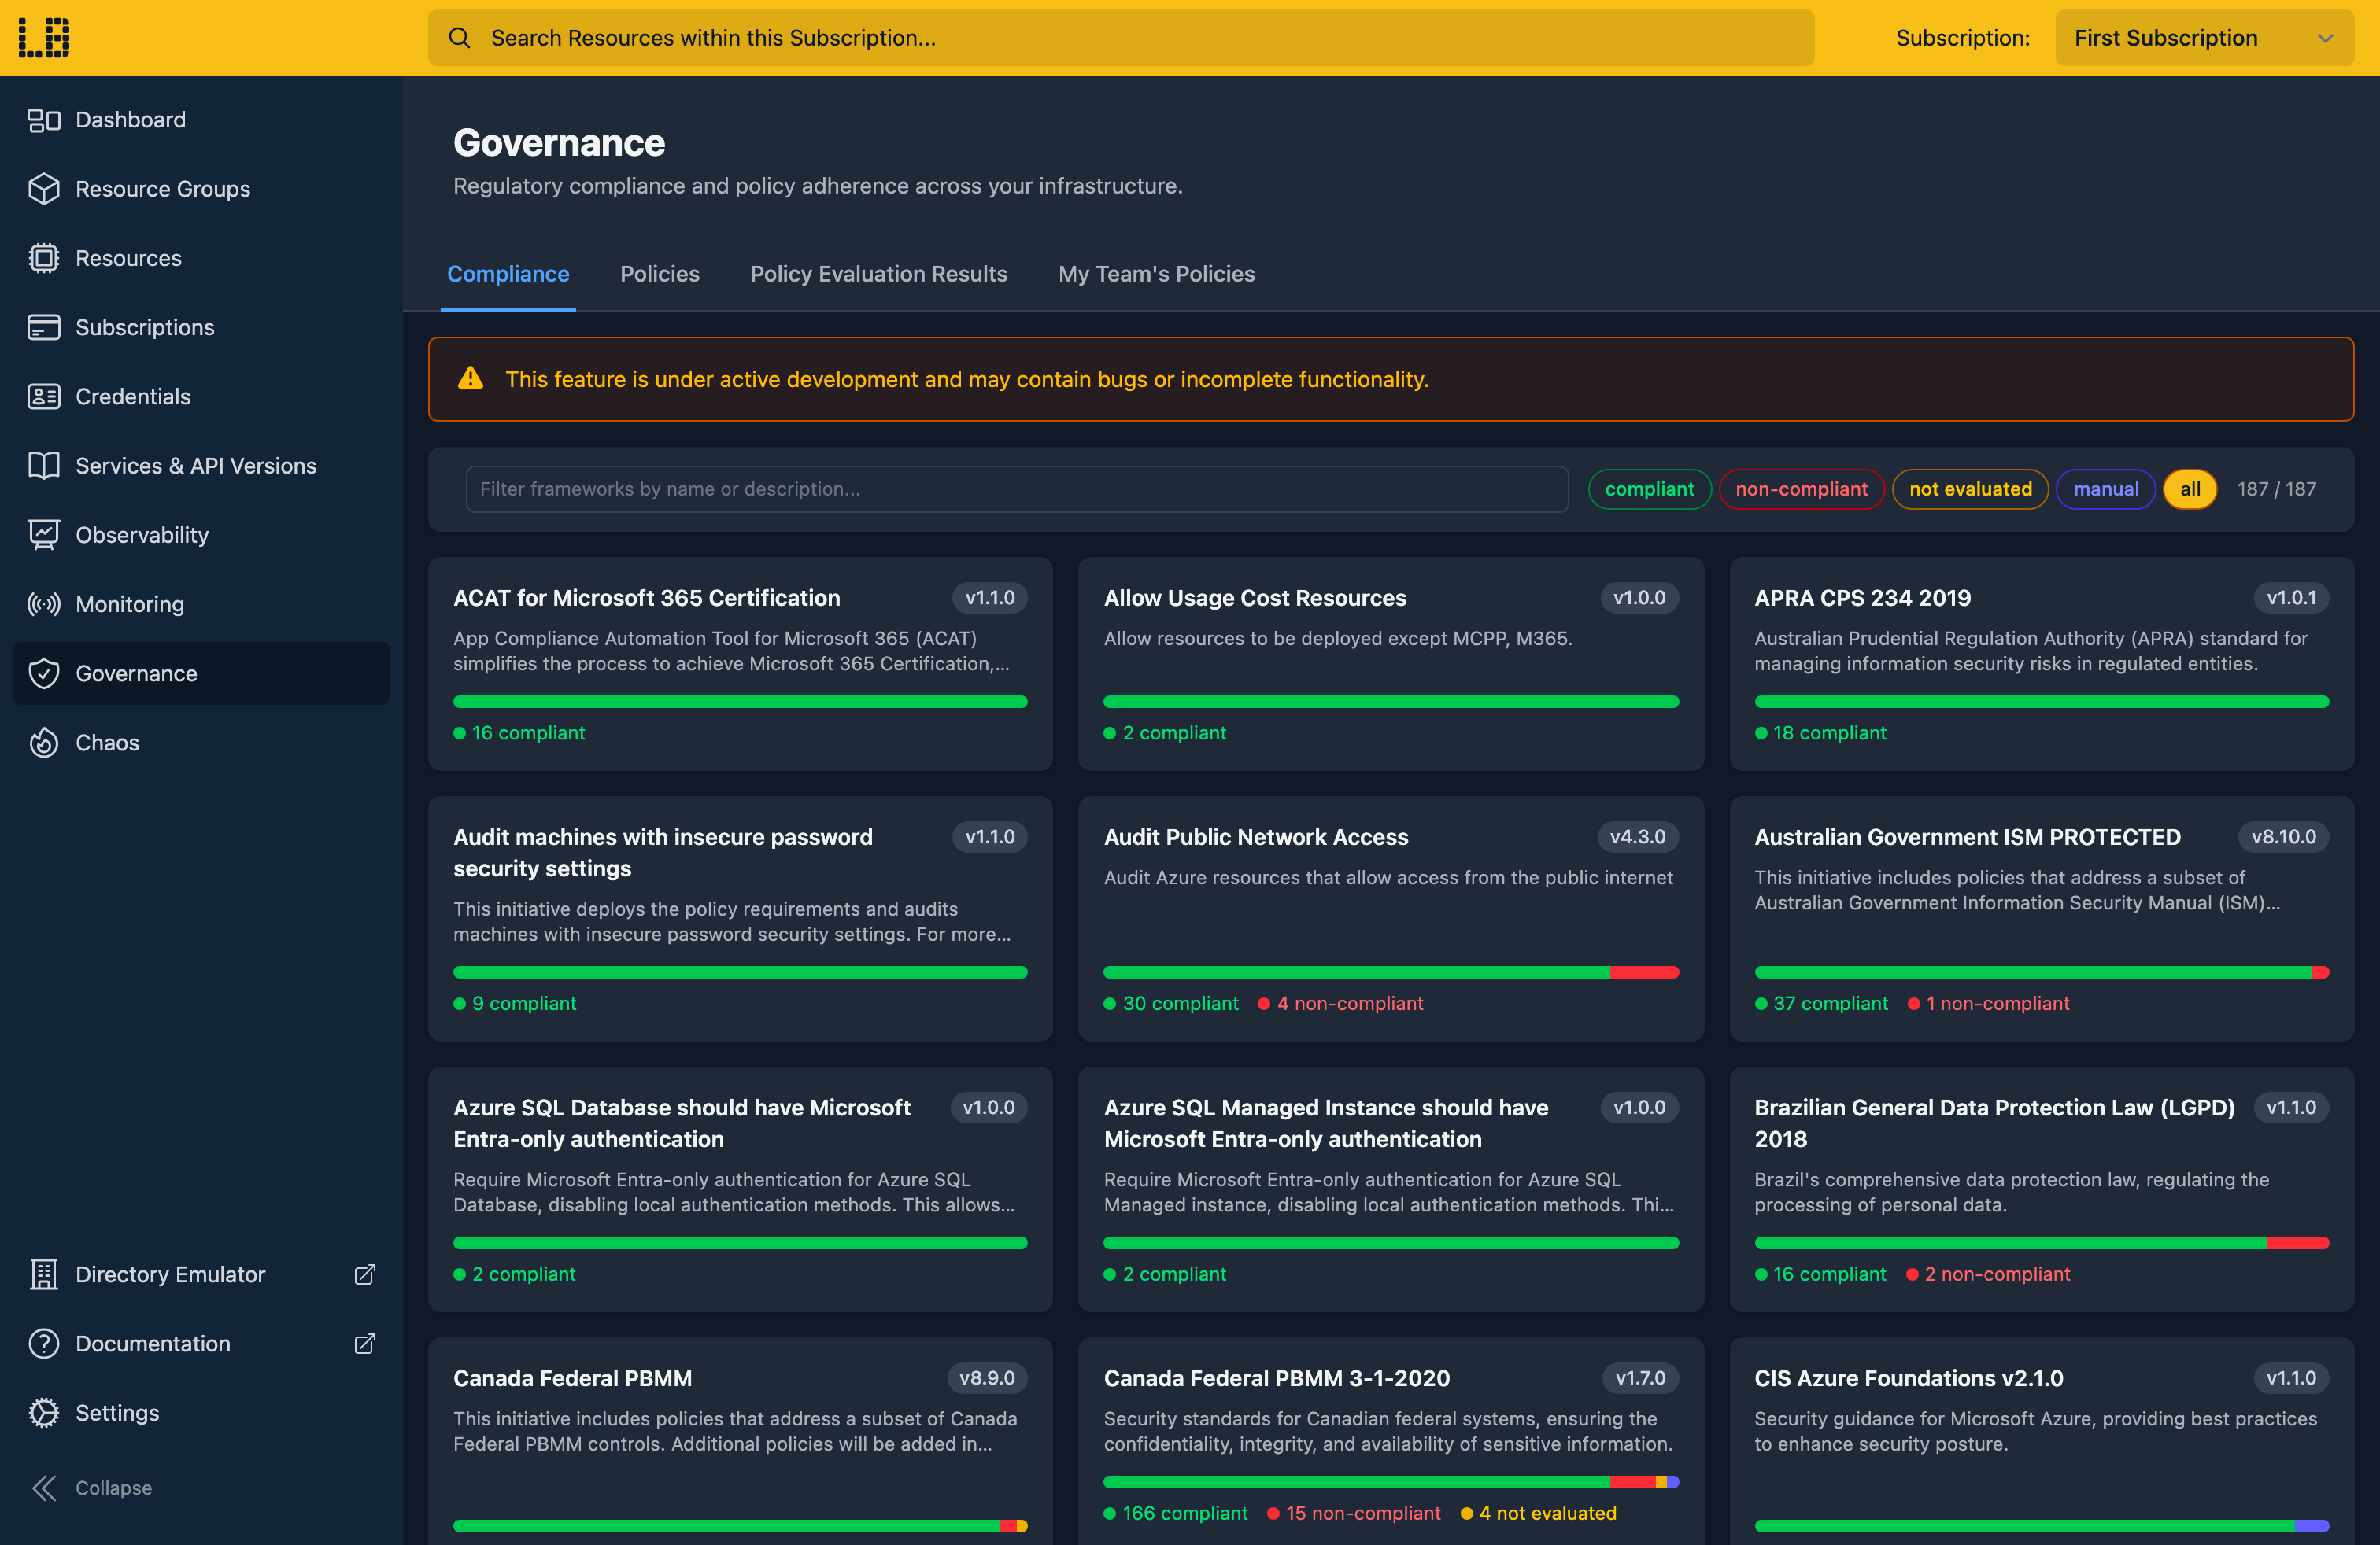Select the Observability chart icon

point(43,535)
